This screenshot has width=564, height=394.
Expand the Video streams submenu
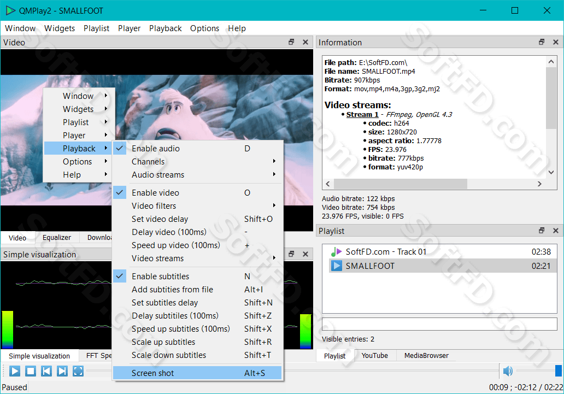tap(197, 258)
